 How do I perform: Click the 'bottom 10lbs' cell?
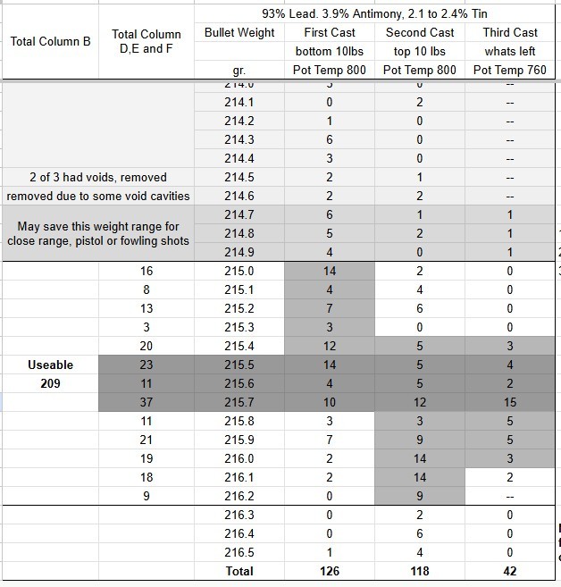click(x=330, y=51)
